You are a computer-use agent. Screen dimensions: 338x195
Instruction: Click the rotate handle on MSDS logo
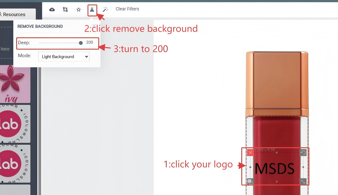pyautogui.click(x=303, y=153)
